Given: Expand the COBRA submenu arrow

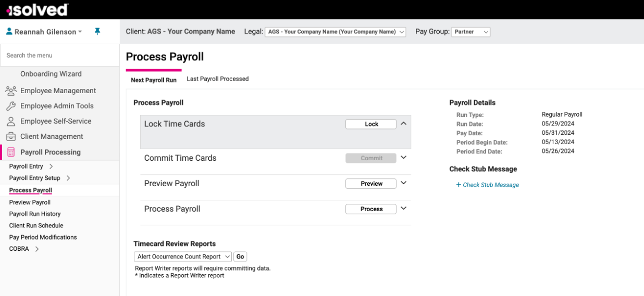Looking at the screenshot, I should 37,249.
